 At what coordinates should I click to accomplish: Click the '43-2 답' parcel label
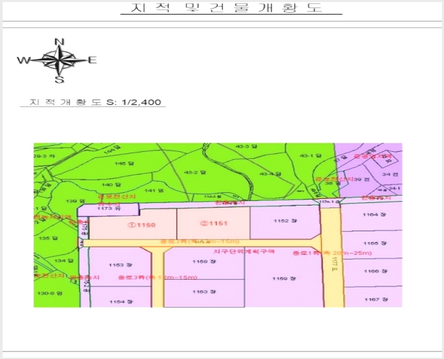(x=195, y=173)
